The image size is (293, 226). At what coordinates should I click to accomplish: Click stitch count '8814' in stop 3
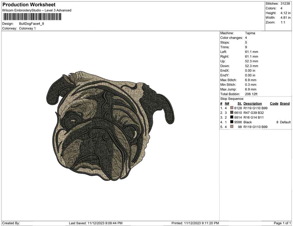238,117
